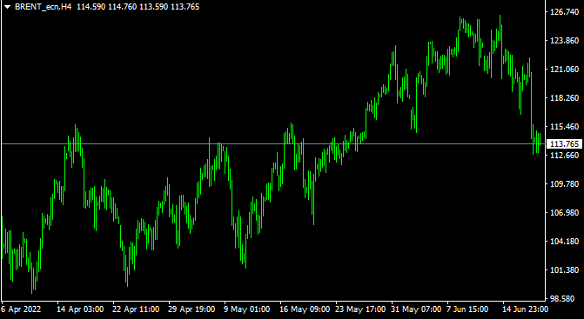Click the 118.260 price scale label
Screen dimensions: 584x319
point(565,97)
